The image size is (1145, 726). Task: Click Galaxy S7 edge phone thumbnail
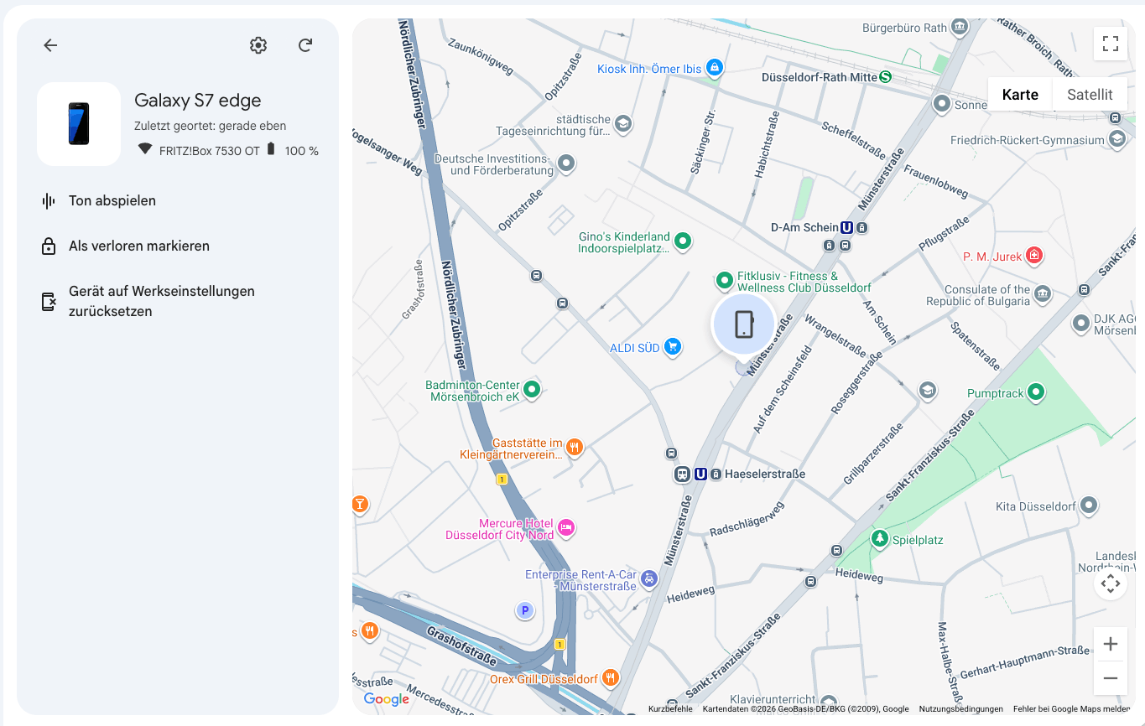79,124
